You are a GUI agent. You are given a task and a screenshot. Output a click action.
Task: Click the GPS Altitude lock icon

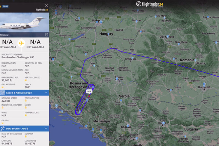tap(3, 87)
